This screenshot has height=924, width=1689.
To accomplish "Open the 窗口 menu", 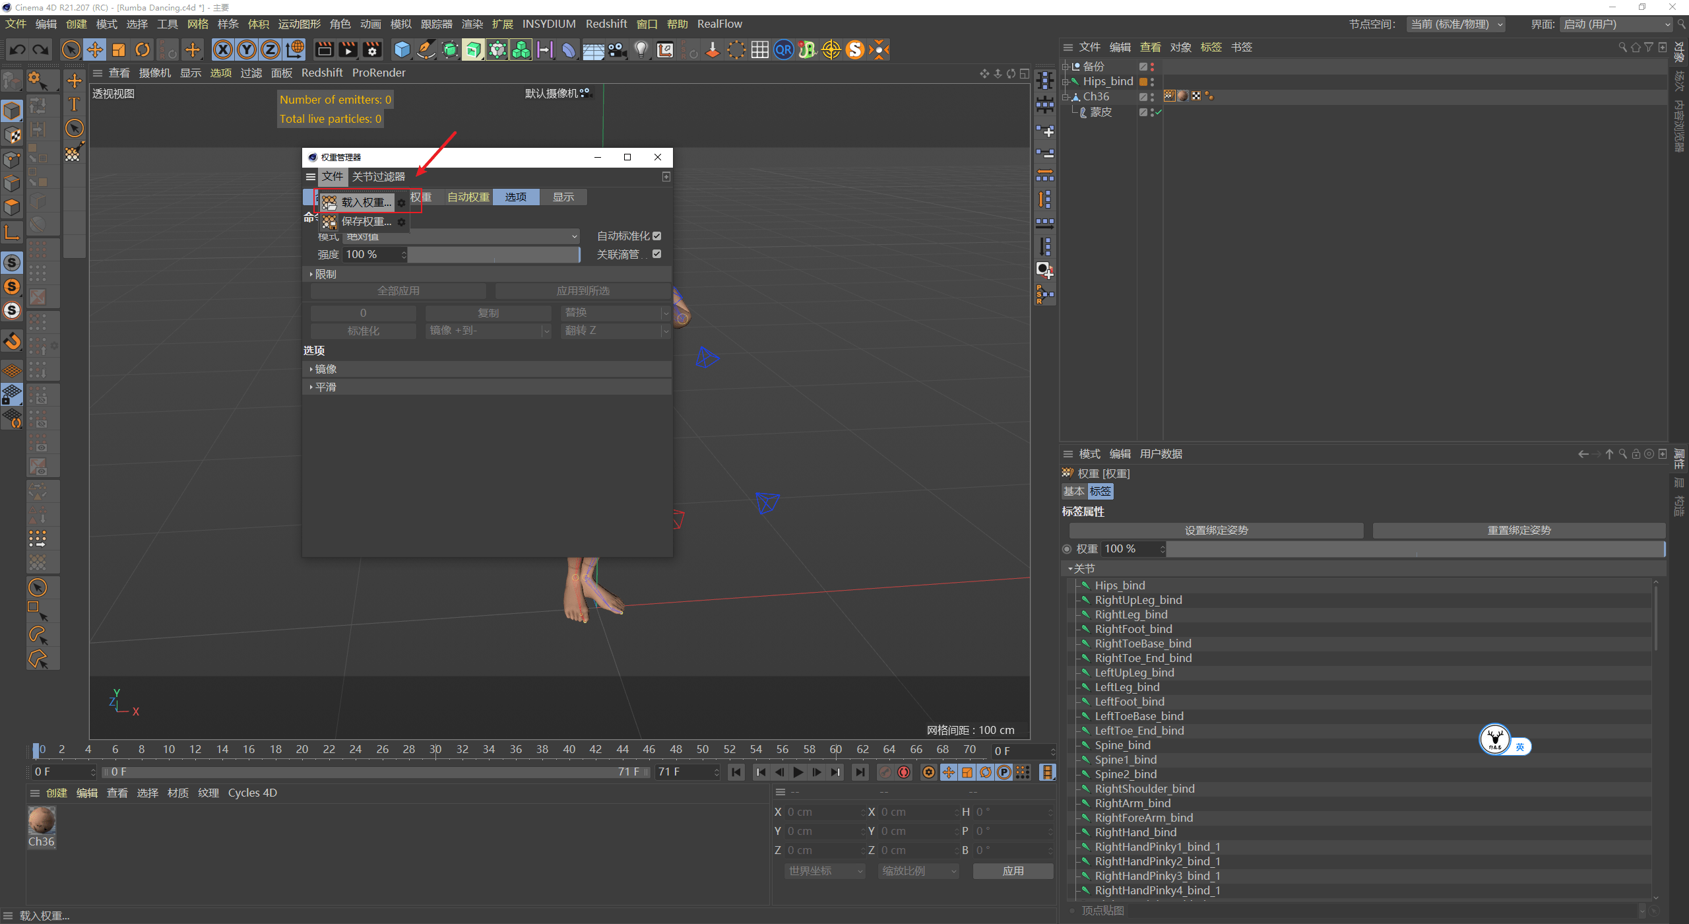I will pos(646,24).
